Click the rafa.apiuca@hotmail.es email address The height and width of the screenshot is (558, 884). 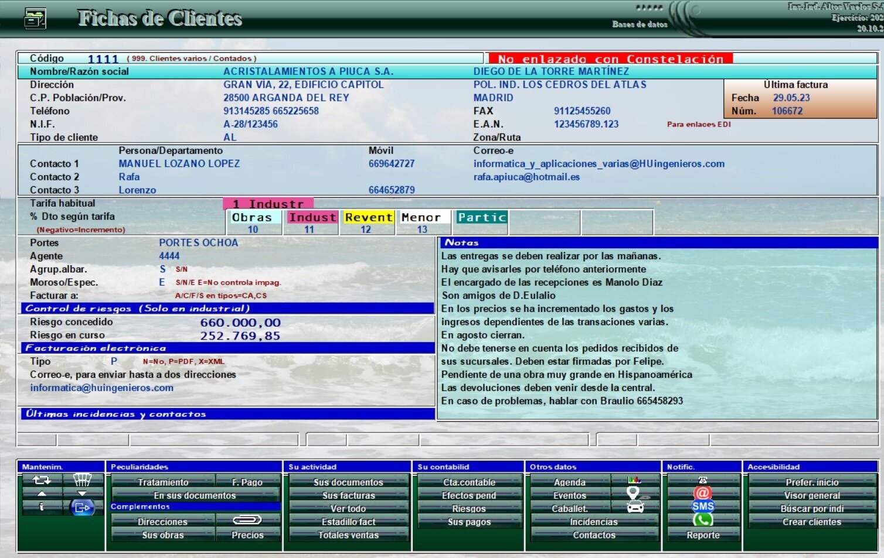tap(526, 177)
